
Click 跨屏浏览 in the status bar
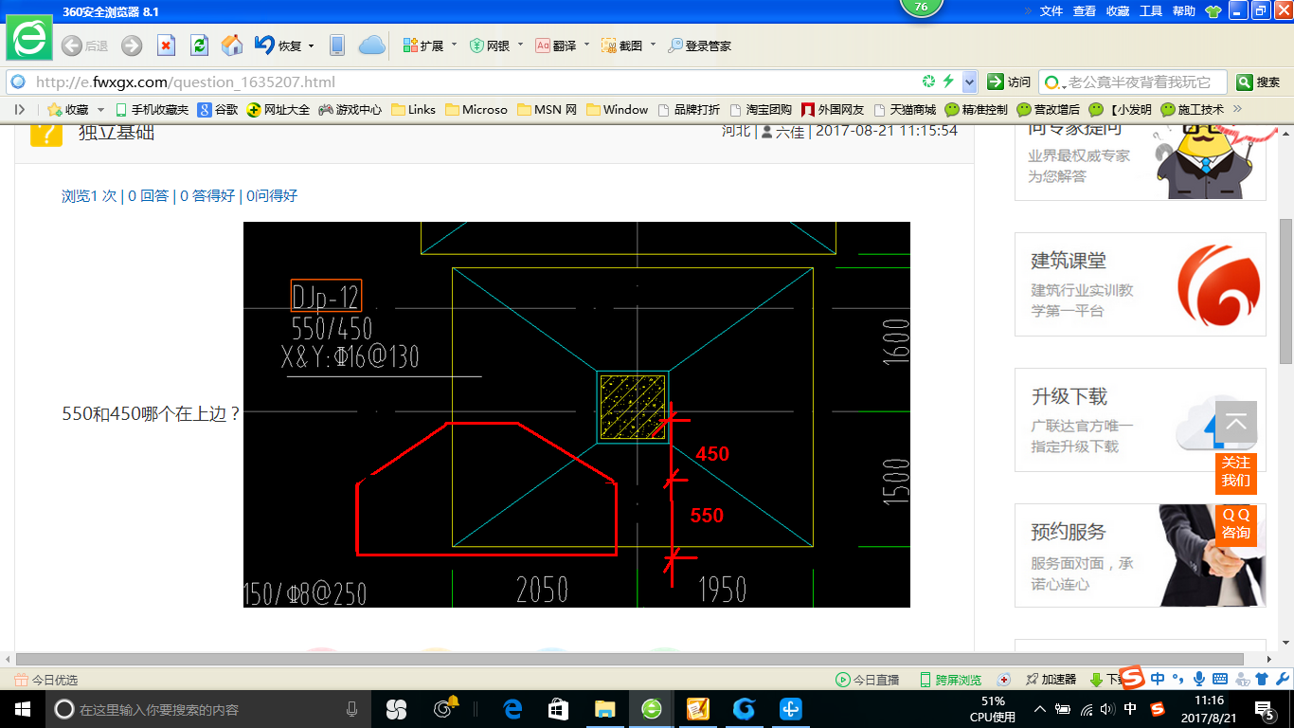tap(950, 680)
